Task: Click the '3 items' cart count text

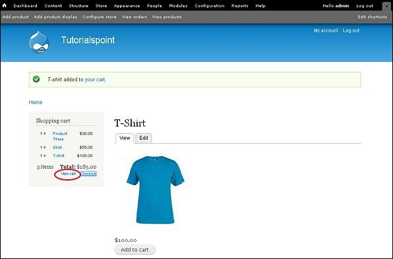Action: click(x=45, y=167)
